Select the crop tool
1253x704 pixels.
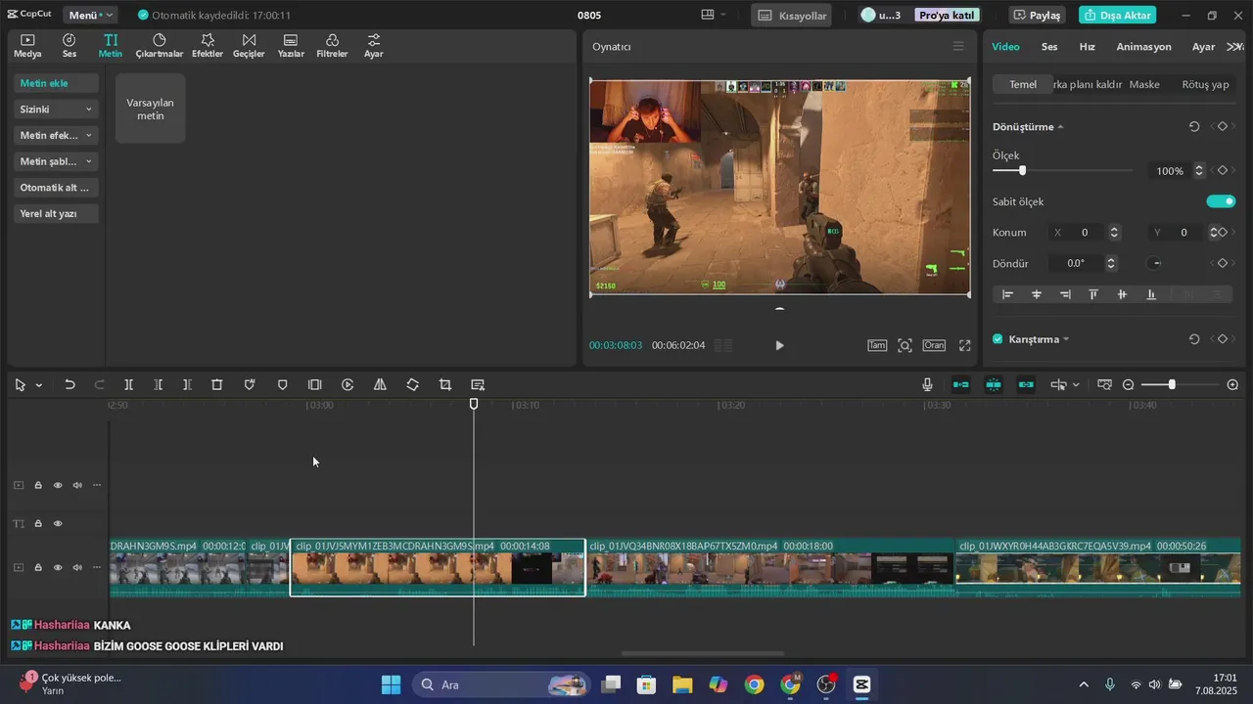[x=445, y=385]
